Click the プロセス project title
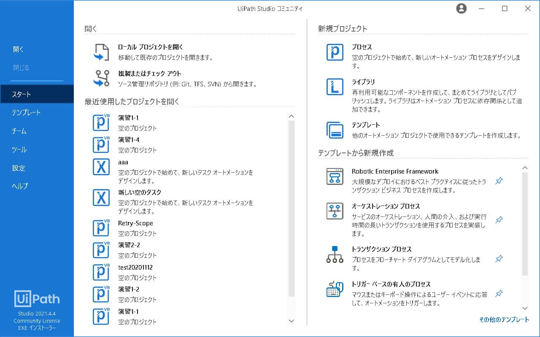 pyautogui.click(x=362, y=47)
